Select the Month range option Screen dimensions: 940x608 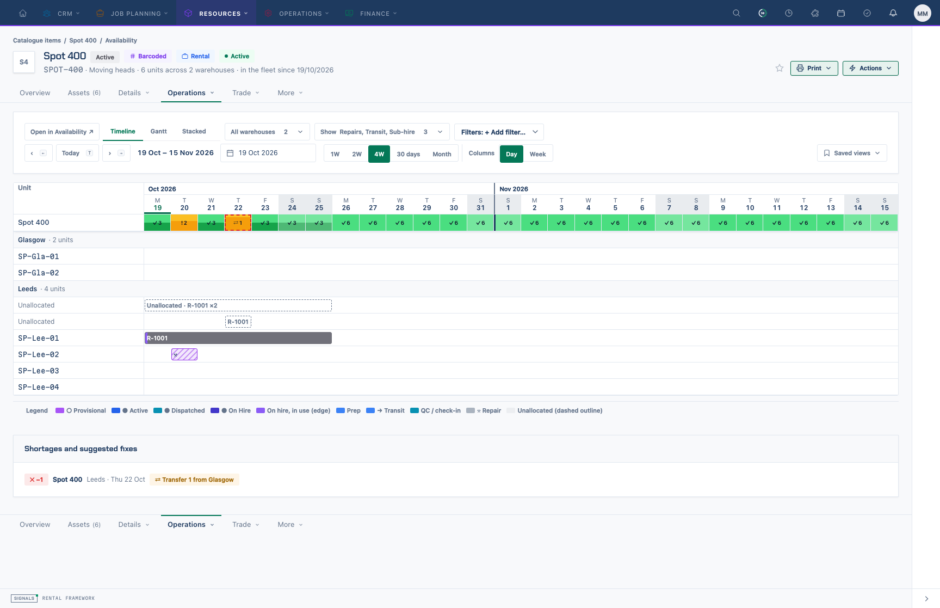(442, 154)
